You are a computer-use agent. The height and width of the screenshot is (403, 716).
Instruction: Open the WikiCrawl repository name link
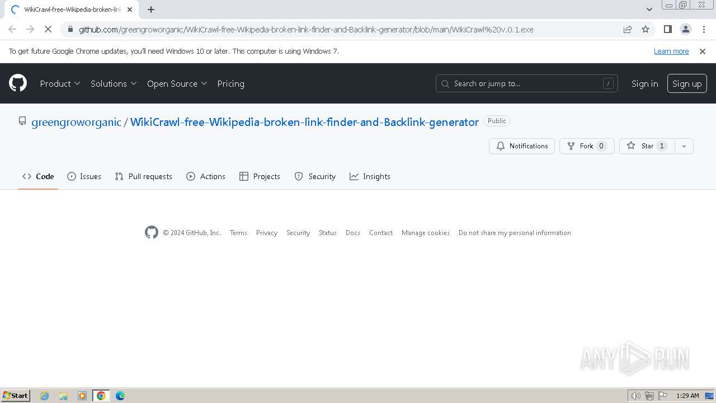[x=304, y=122]
